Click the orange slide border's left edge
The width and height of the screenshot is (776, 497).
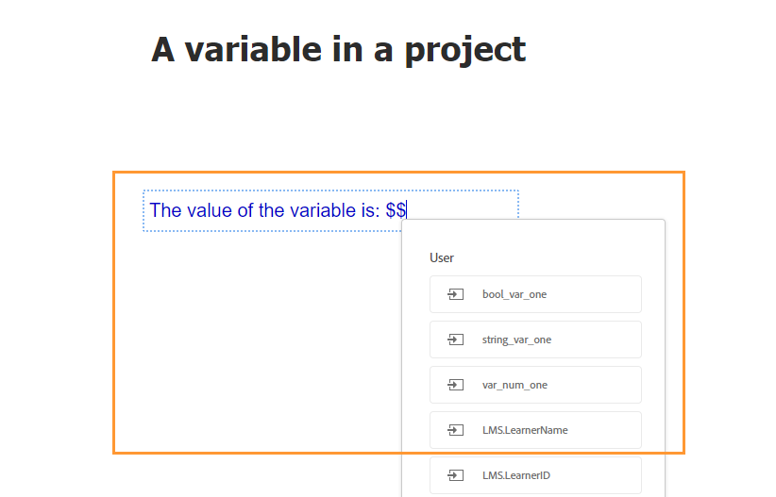pos(114,311)
